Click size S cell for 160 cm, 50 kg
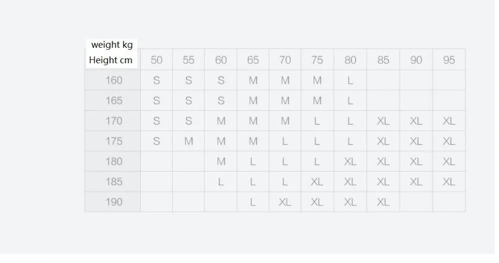The image size is (499, 263). [x=156, y=80]
